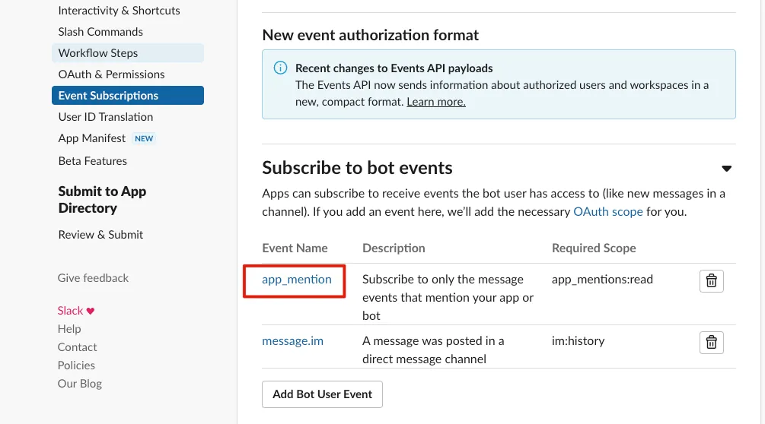Click the info icon in the notice banner
Screen dimensions: 765x424
click(x=279, y=68)
